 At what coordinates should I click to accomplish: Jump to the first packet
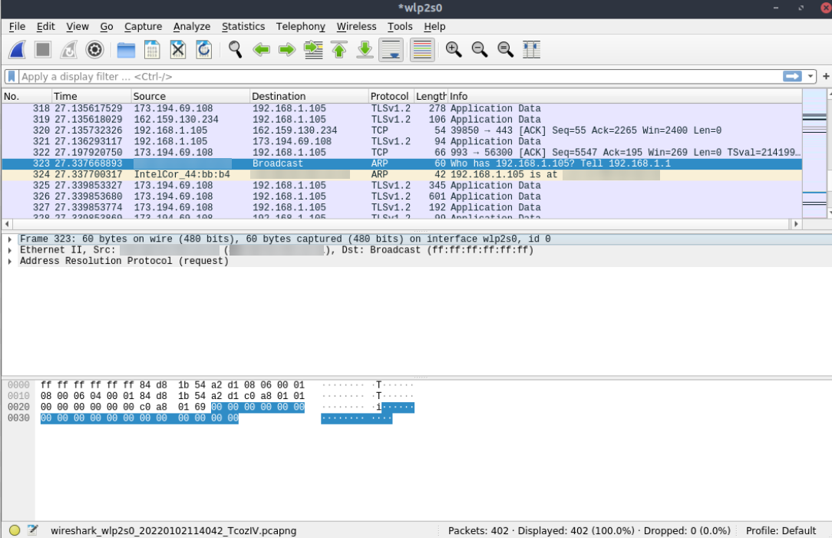point(339,50)
